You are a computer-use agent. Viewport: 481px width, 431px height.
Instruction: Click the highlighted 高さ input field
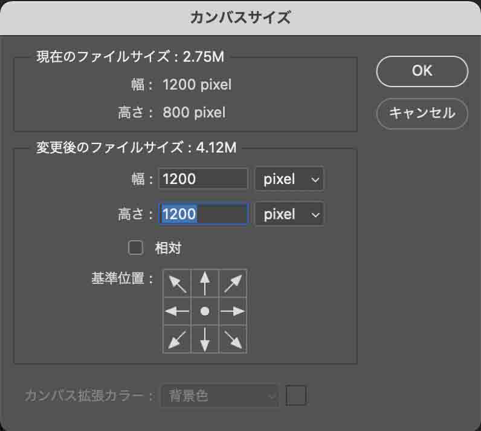[x=203, y=214]
